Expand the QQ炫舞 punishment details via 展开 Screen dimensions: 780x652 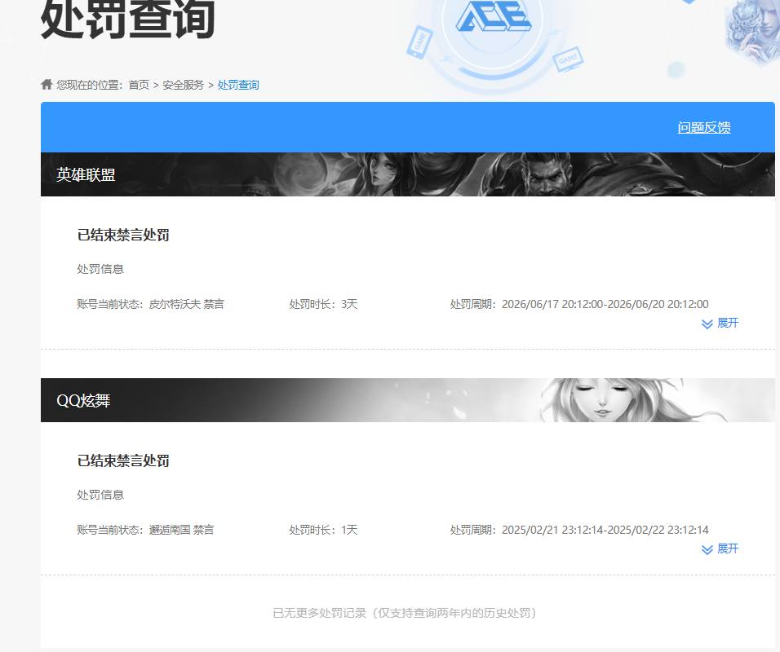[x=720, y=548]
